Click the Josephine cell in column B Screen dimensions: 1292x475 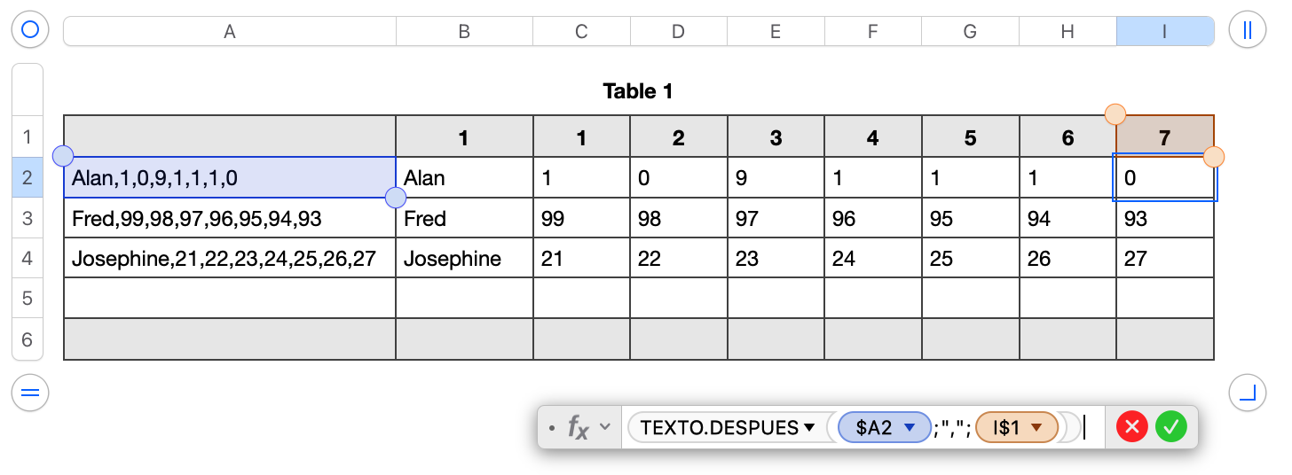[x=464, y=258]
